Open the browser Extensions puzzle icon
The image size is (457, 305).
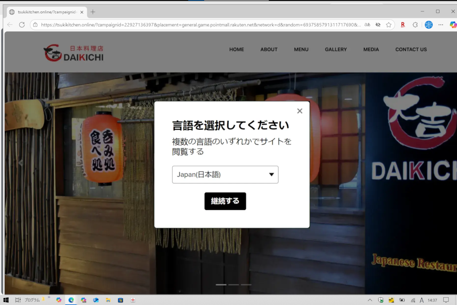(415, 25)
